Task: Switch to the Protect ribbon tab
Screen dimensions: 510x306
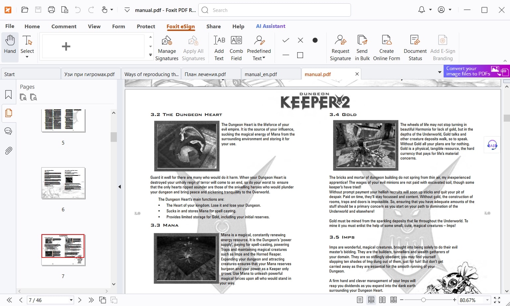Action: tap(146, 26)
